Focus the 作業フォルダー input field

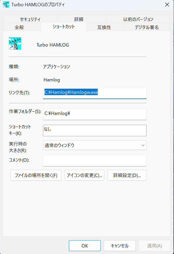tap(95, 114)
